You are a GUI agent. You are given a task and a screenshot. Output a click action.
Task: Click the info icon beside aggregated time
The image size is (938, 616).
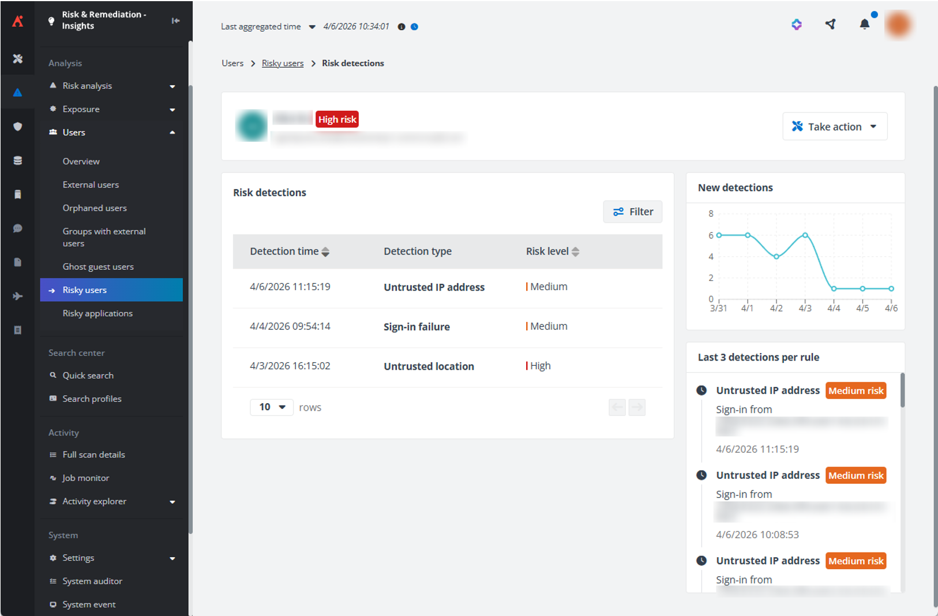[x=402, y=27]
